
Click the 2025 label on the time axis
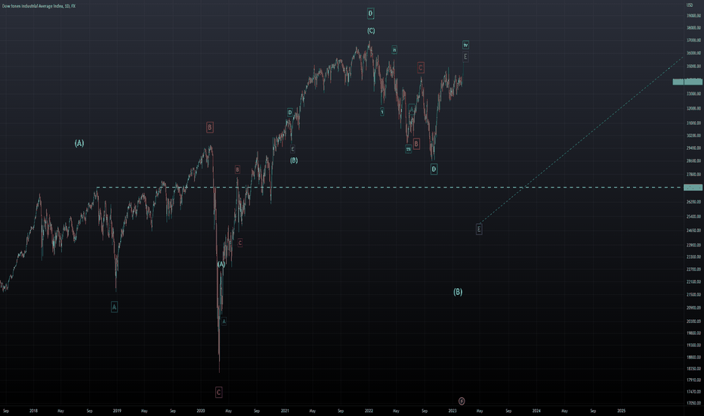click(x=622, y=411)
